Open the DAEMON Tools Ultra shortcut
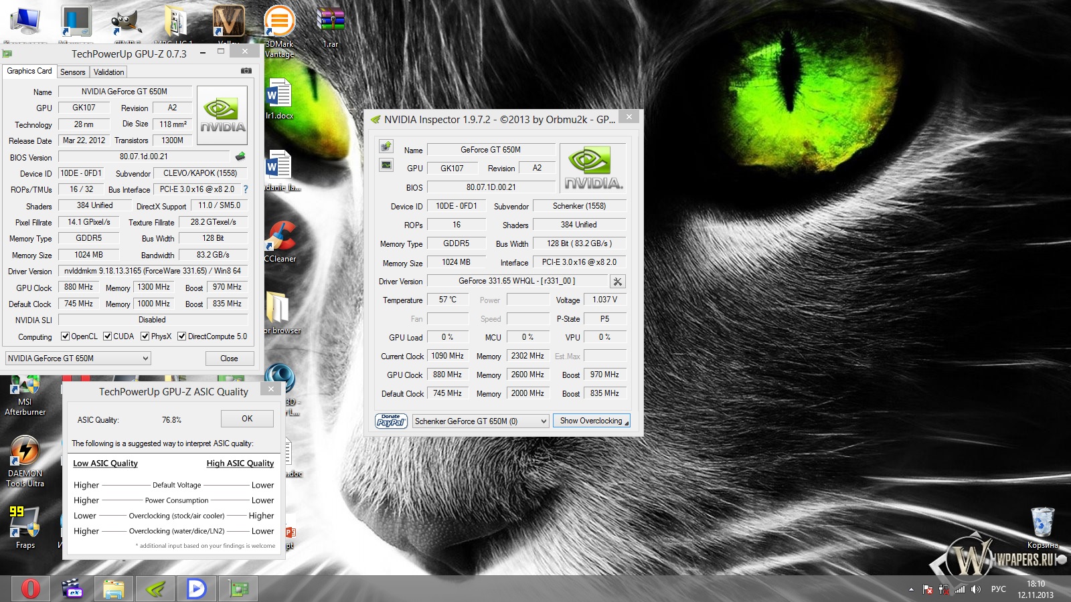 click(x=25, y=462)
